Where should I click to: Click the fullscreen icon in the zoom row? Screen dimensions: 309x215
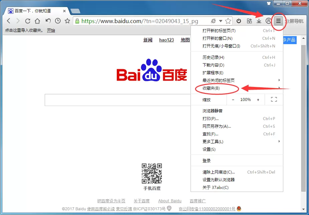coord(274,100)
